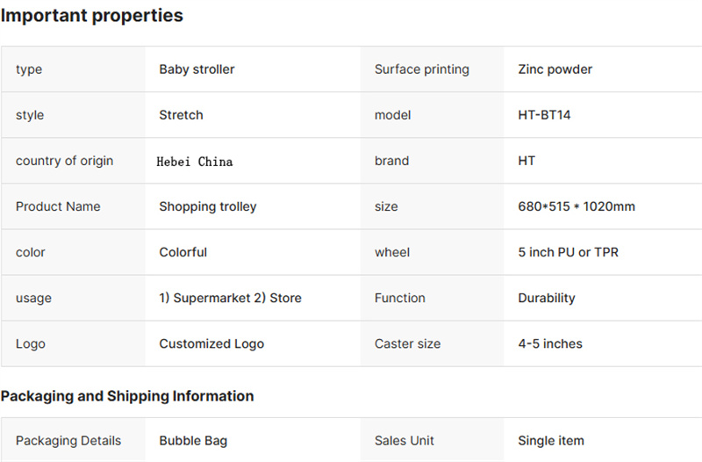The width and height of the screenshot is (702, 462).
Task: Click the 'Zinc powder' surface printing value
Action: click(x=555, y=69)
